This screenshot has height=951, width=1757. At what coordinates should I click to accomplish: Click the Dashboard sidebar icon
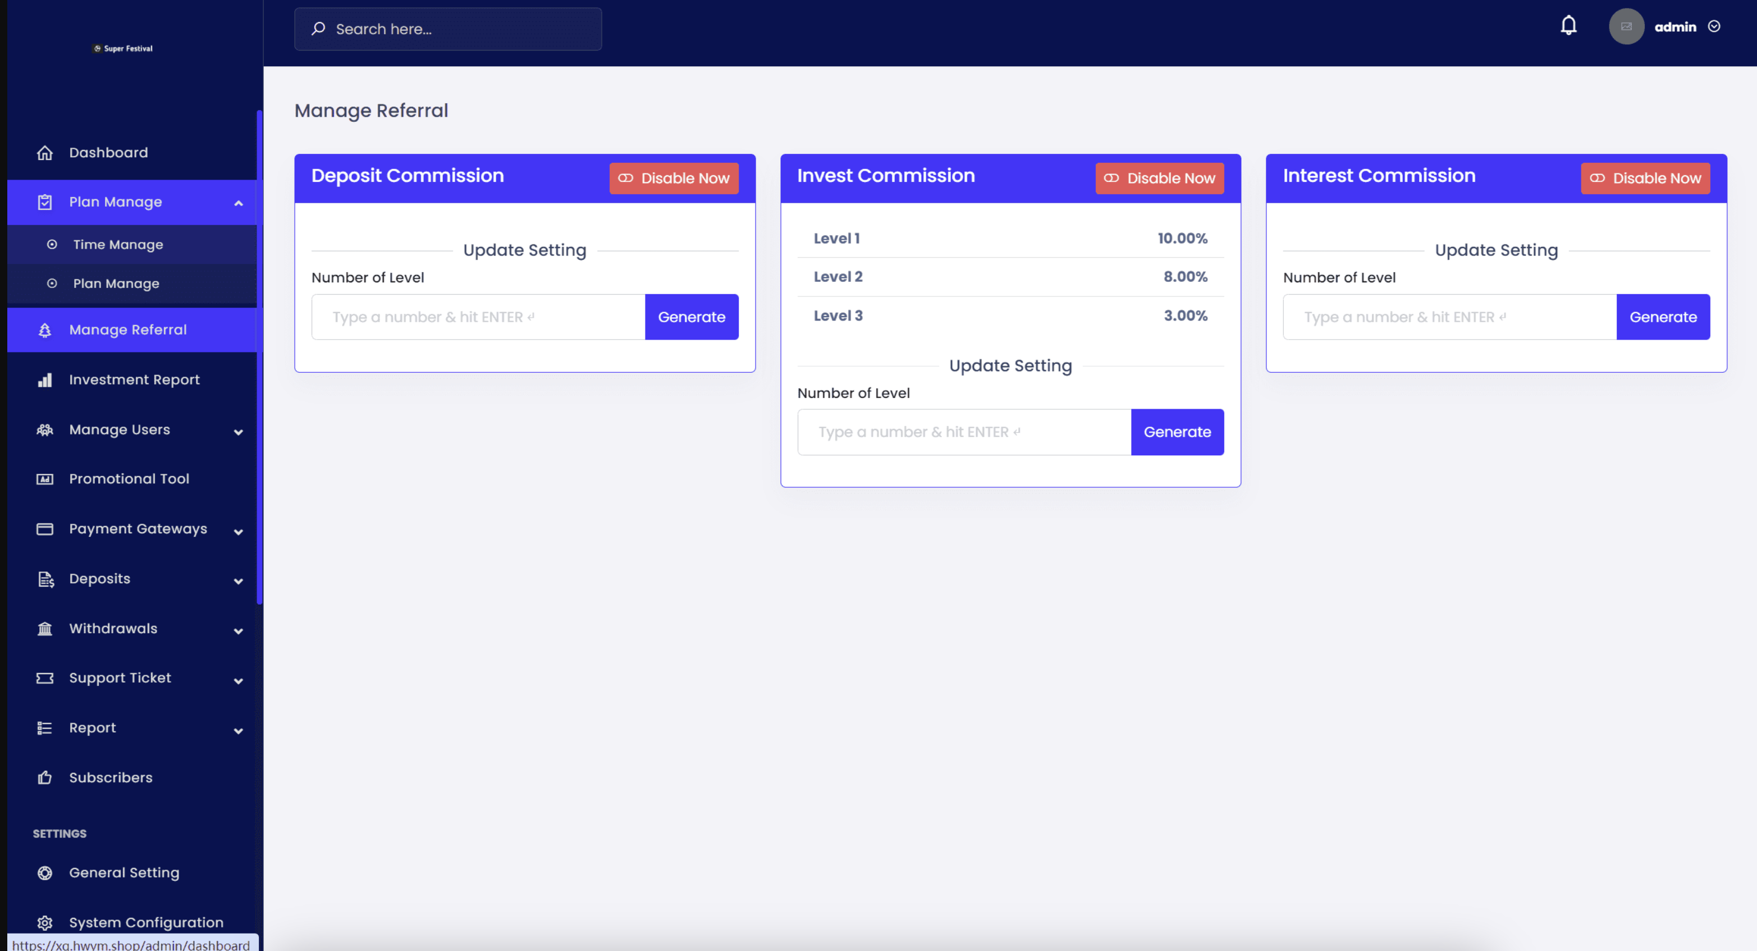click(x=44, y=152)
